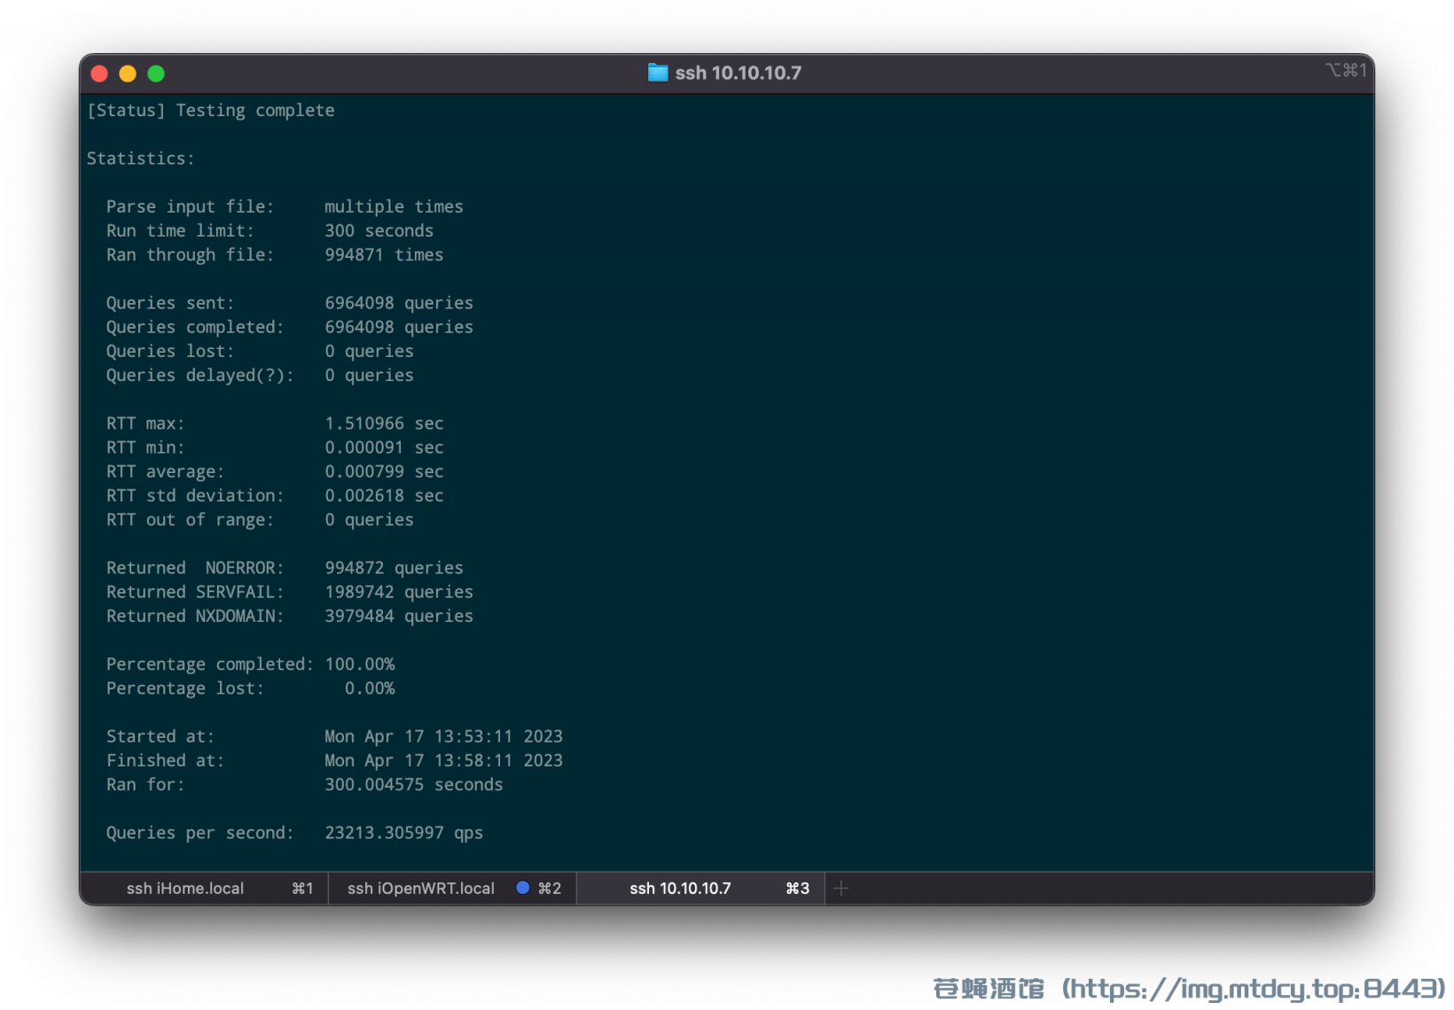This screenshot has height=1010, width=1454.
Task: Click the RTT average value 0.000799 sec
Action: [x=384, y=471]
